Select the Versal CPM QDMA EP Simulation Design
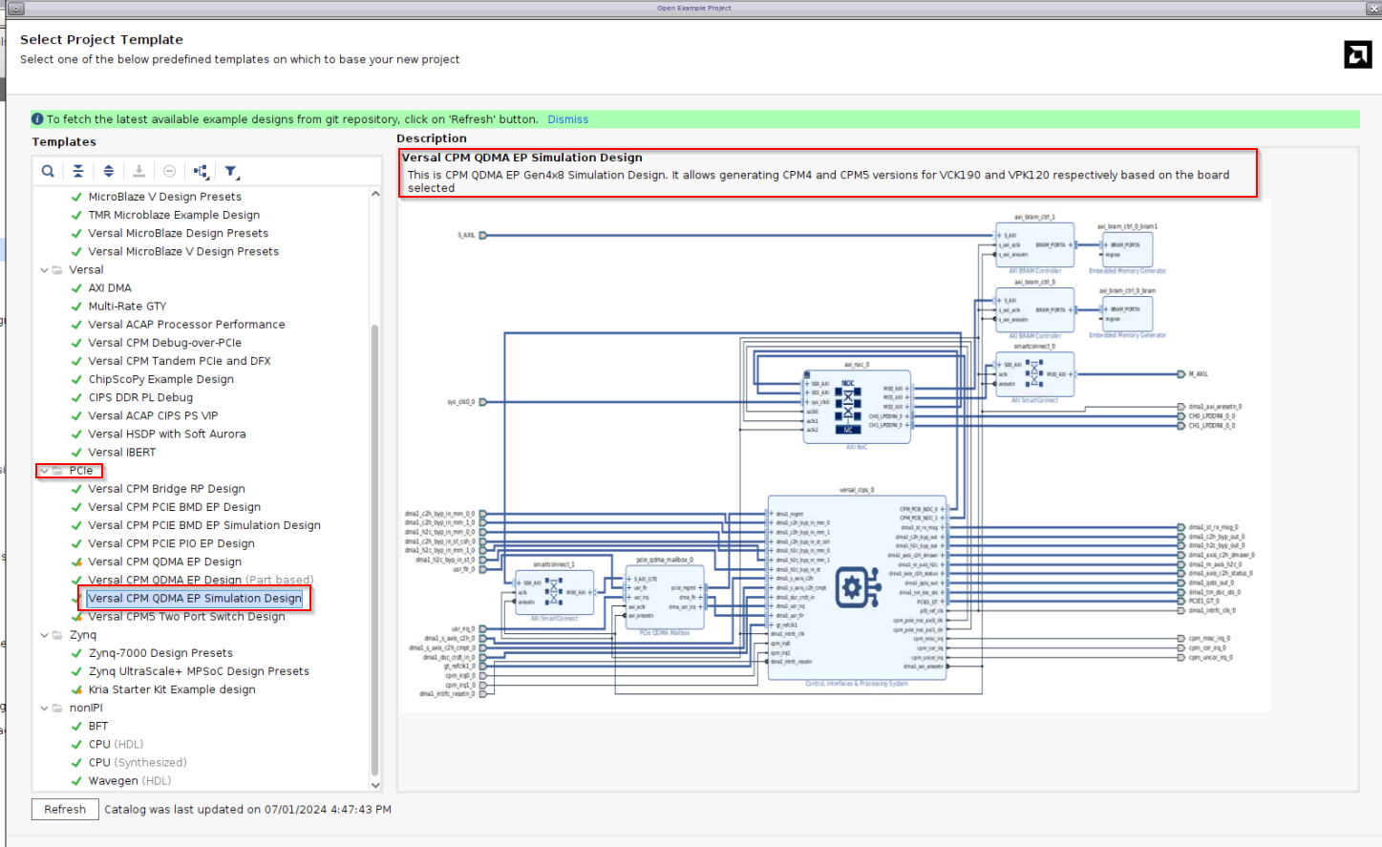 pyautogui.click(x=194, y=598)
